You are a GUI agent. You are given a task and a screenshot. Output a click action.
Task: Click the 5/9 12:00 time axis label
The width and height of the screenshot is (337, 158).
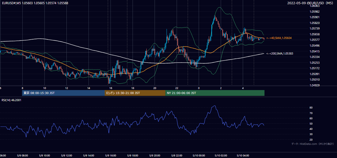click(x=66, y=156)
